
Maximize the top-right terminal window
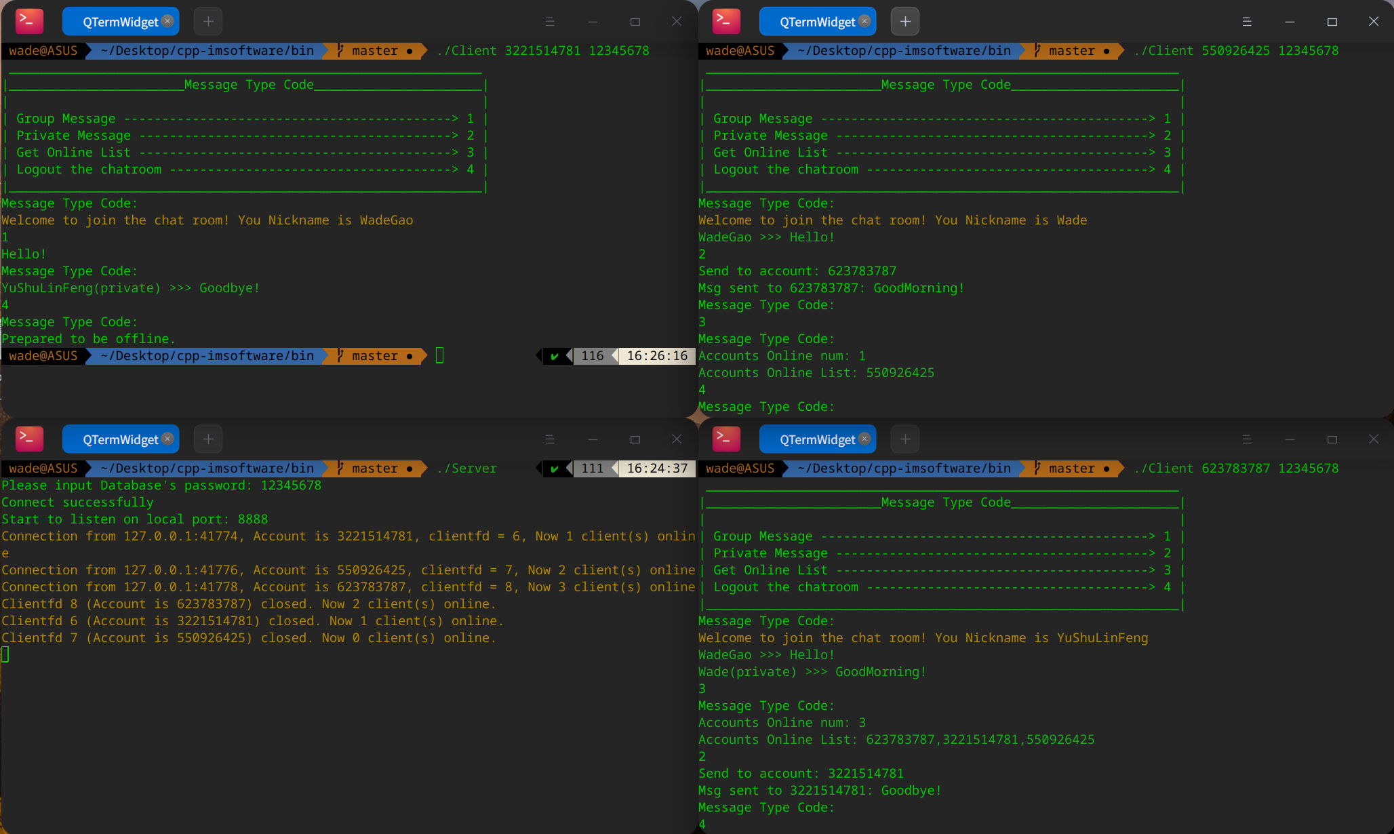pos(1332,22)
